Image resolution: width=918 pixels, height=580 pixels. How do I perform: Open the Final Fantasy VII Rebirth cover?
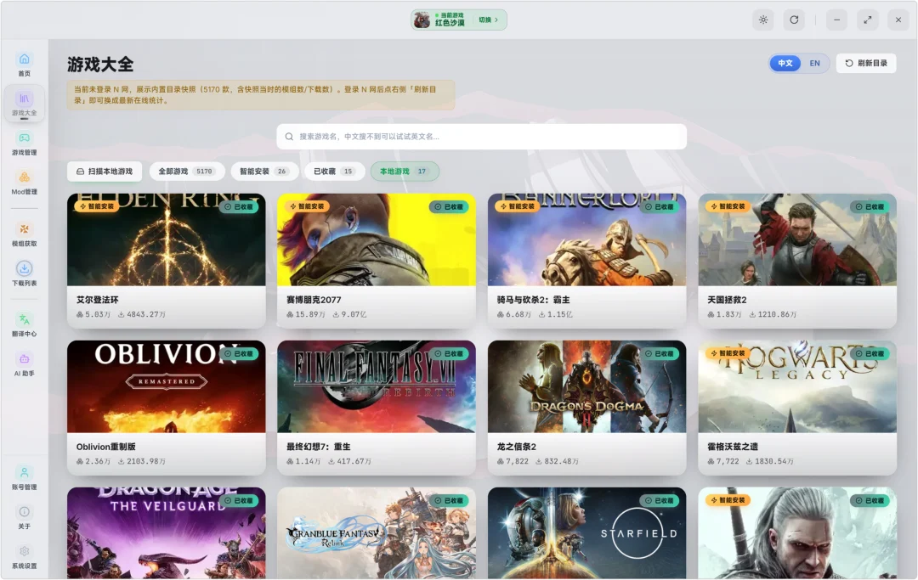tap(377, 386)
